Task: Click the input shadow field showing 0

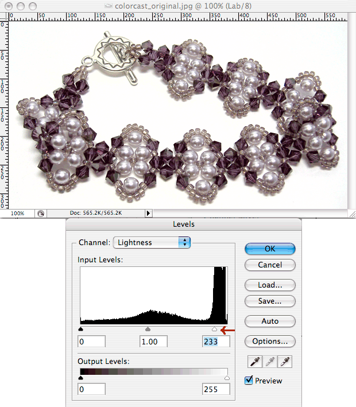Action: click(91, 342)
